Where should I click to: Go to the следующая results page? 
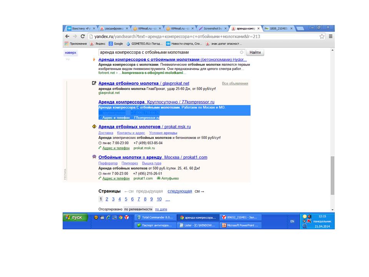click(x=180, y=191)
